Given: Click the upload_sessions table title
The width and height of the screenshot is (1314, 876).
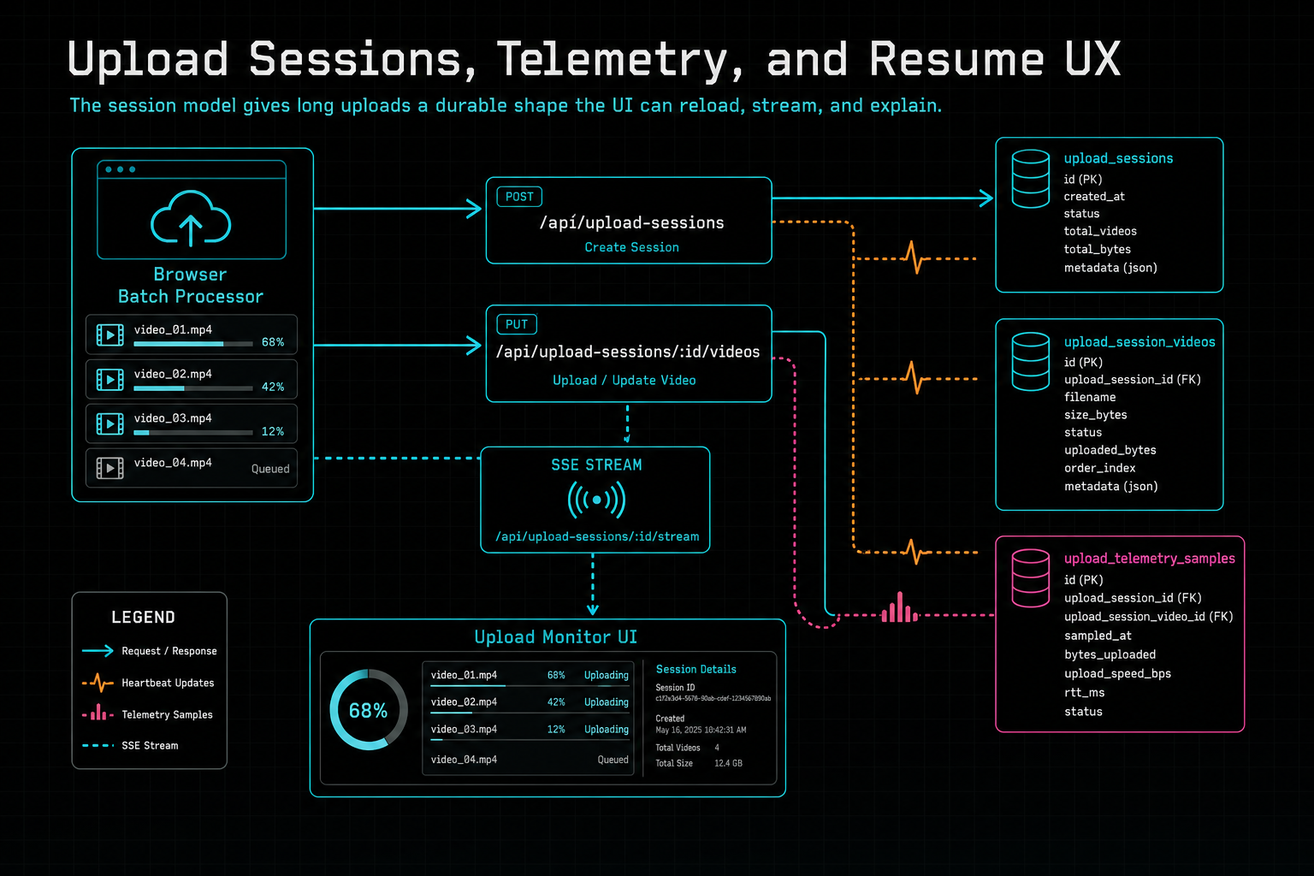Looking at the screenshot, I should coord(1118,158).
